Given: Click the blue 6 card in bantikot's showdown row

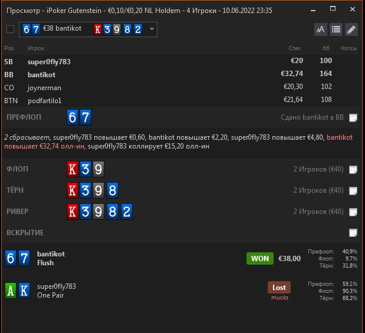Looking at the screenshot, I should tap(11, 258).
